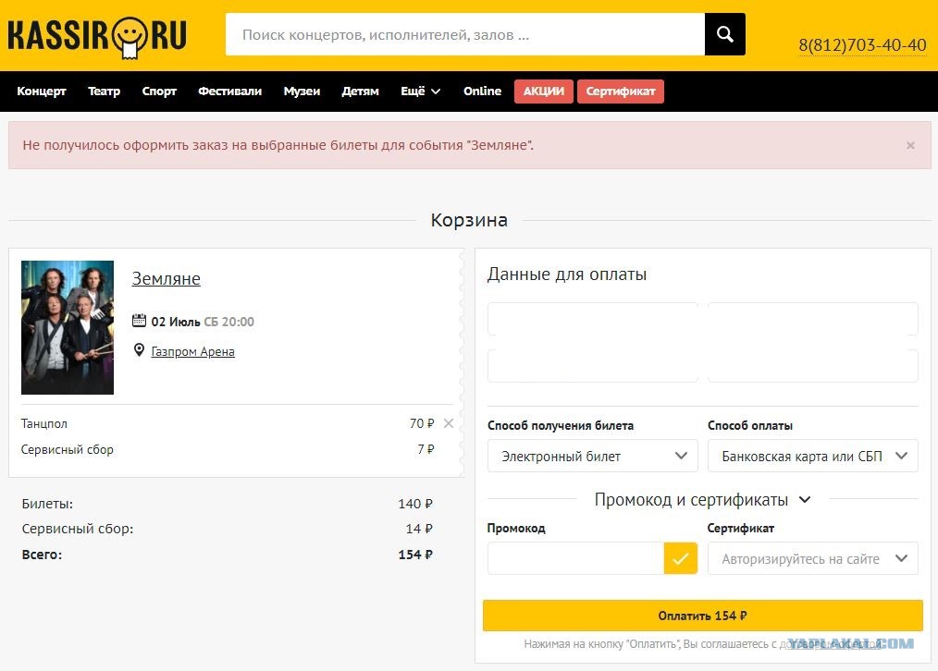Open the Земляне event link
Viewport: 938px width, 671px height.
(166, 278)
